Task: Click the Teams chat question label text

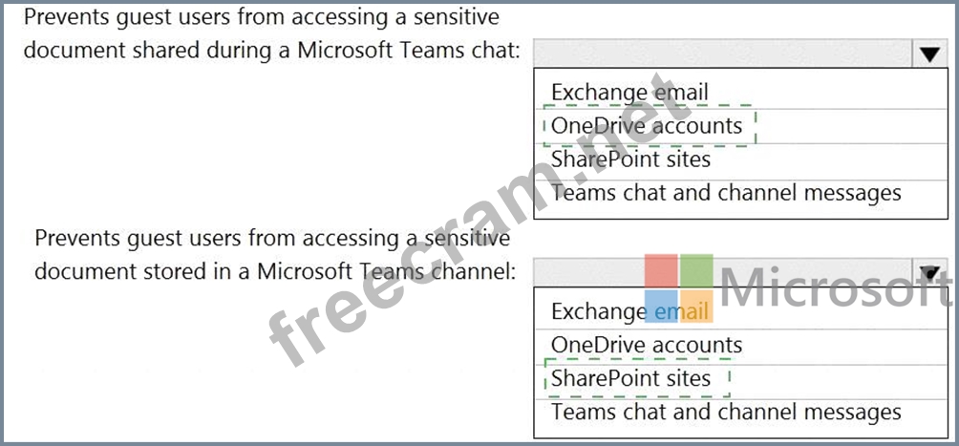Action: [x=271, y=33]
